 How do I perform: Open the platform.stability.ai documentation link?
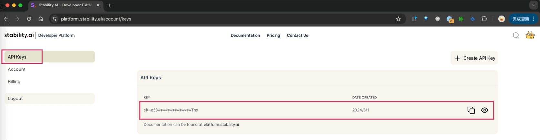(x=221, y=125)
